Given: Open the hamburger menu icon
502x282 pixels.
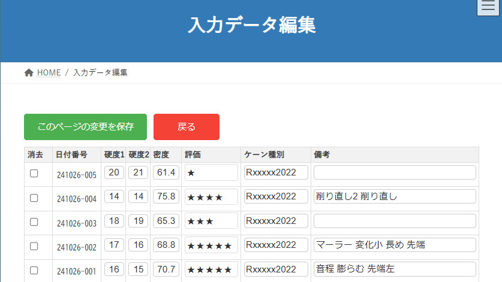Looking at the screenshot, I should click(x=489, y=7).
